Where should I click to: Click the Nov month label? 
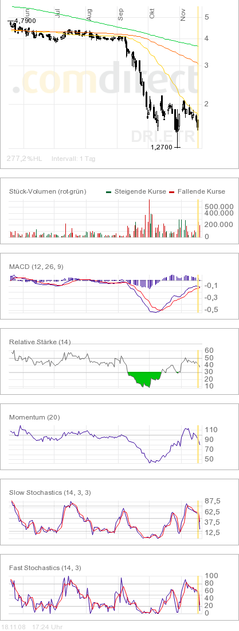tap(183, 15)
